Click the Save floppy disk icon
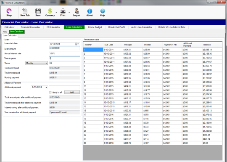This screenshot has width=227, height=162. coord(38,12)
